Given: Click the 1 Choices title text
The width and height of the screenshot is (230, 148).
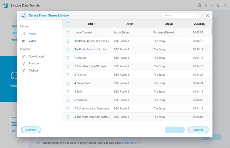Looking at the screenshot, I should pyautogui.click(x=80, y=58).
